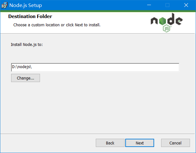Click the 'Install Node.js to:' label
196x153 pixels.
27,45
